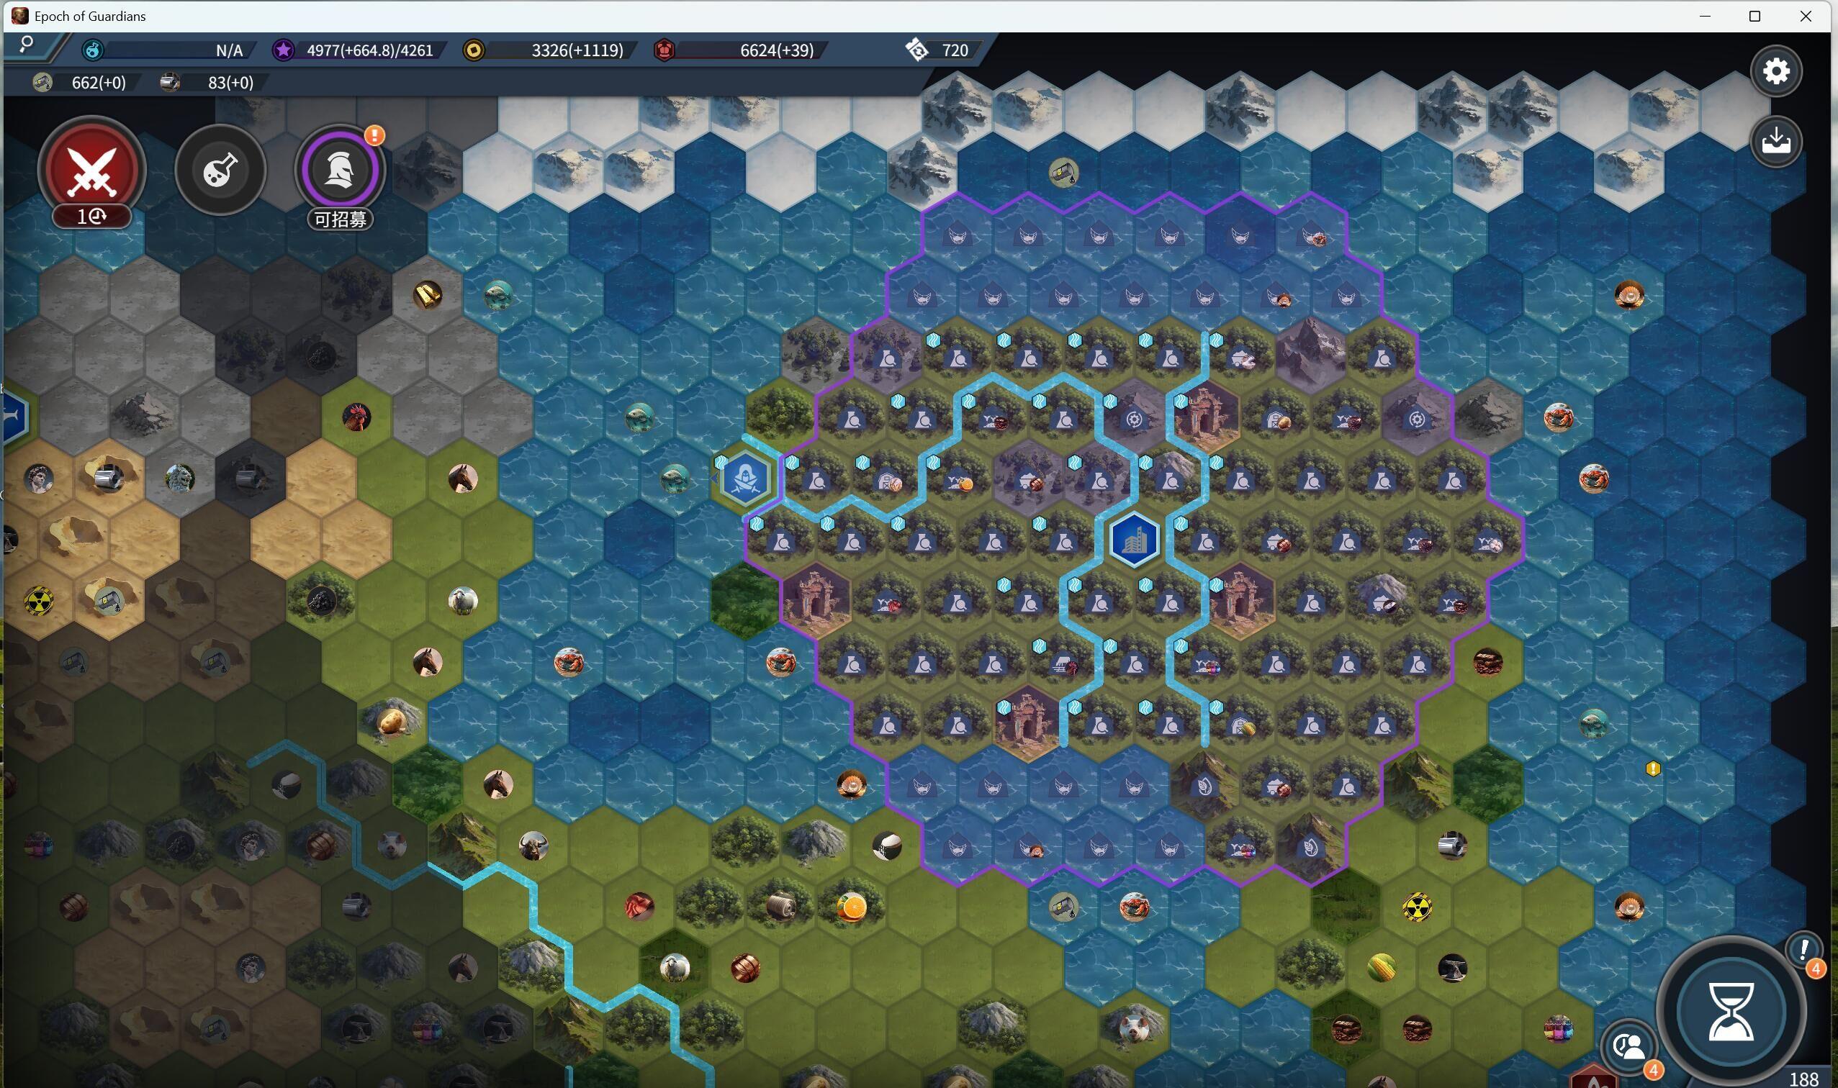Select the ruins tile on territory's western edge
Screen dimensions: 1838x1088
click(816, 601)
